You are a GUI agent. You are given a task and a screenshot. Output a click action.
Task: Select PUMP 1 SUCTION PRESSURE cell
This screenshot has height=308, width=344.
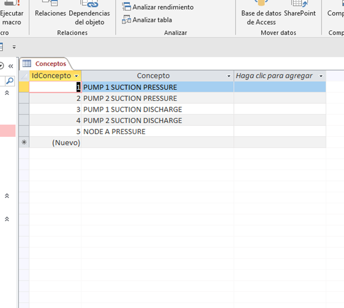pos(157,87)
